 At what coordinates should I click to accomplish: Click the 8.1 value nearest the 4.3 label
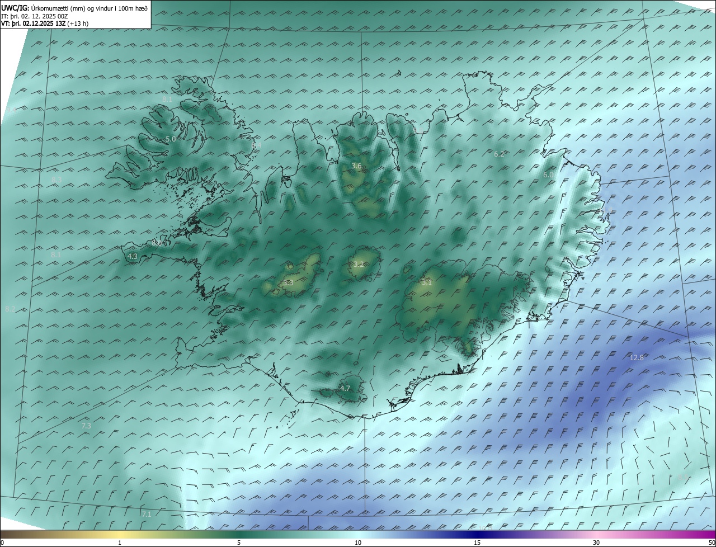56,255
